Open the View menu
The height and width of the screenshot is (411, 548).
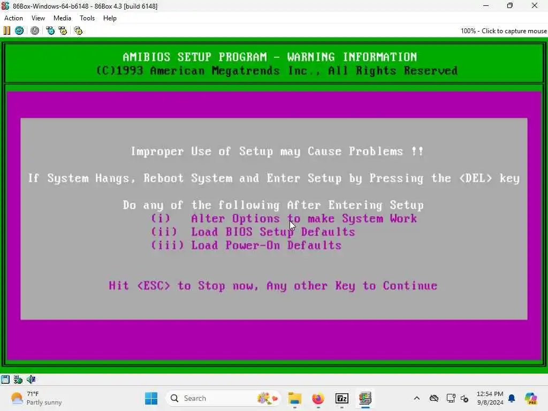tap(38, 18)
